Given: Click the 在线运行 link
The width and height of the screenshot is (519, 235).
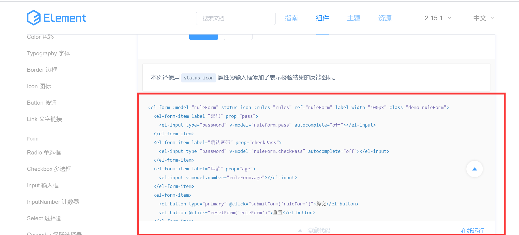Looking at the screenshot, I should [472, 231].
